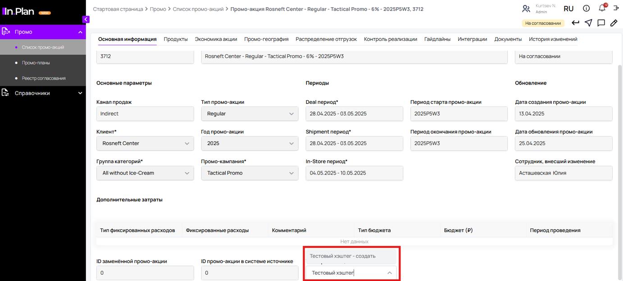View the История изменений tab
The height and width of the screenshot is (281, 623).
pos(553,39)
